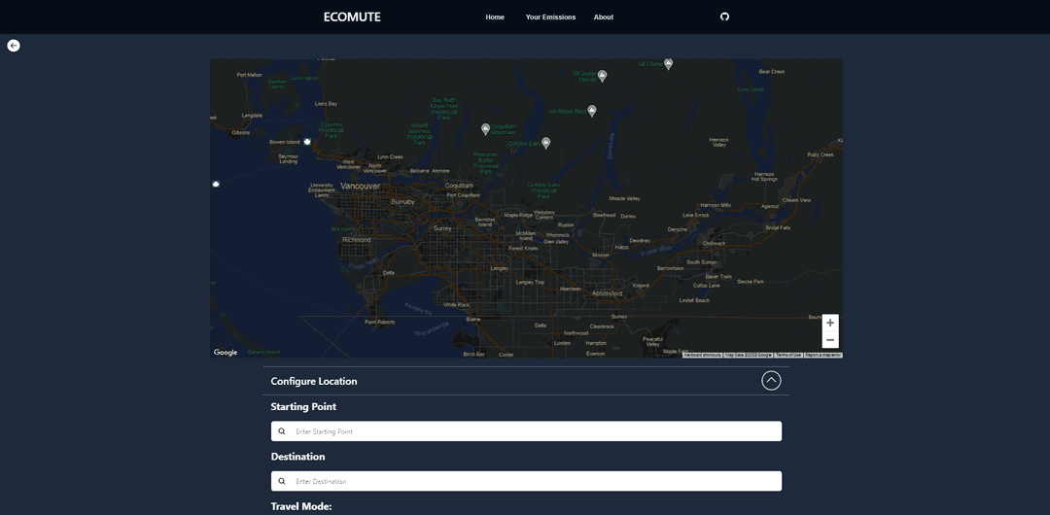Click the Configure Location heading
1050x515 pixels.
tap(313, 381)
